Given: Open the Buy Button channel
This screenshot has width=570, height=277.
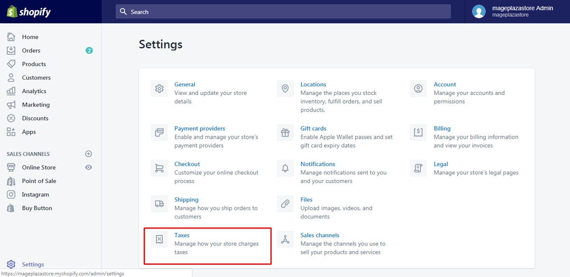Looking at the screenshot, I should tap(37, 208).
